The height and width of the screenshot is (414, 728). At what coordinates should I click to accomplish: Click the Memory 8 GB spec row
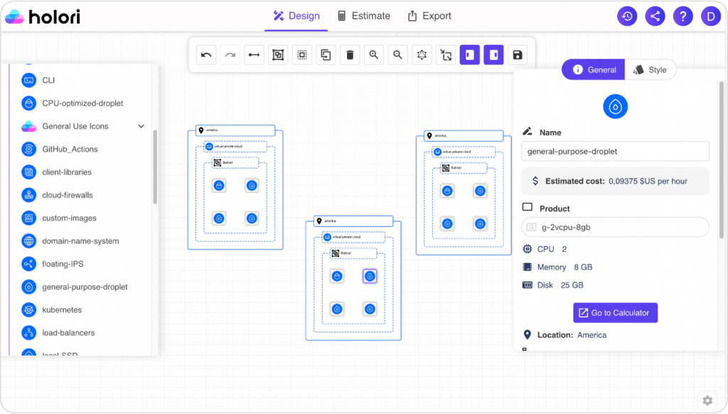click(x=557, y=267)
